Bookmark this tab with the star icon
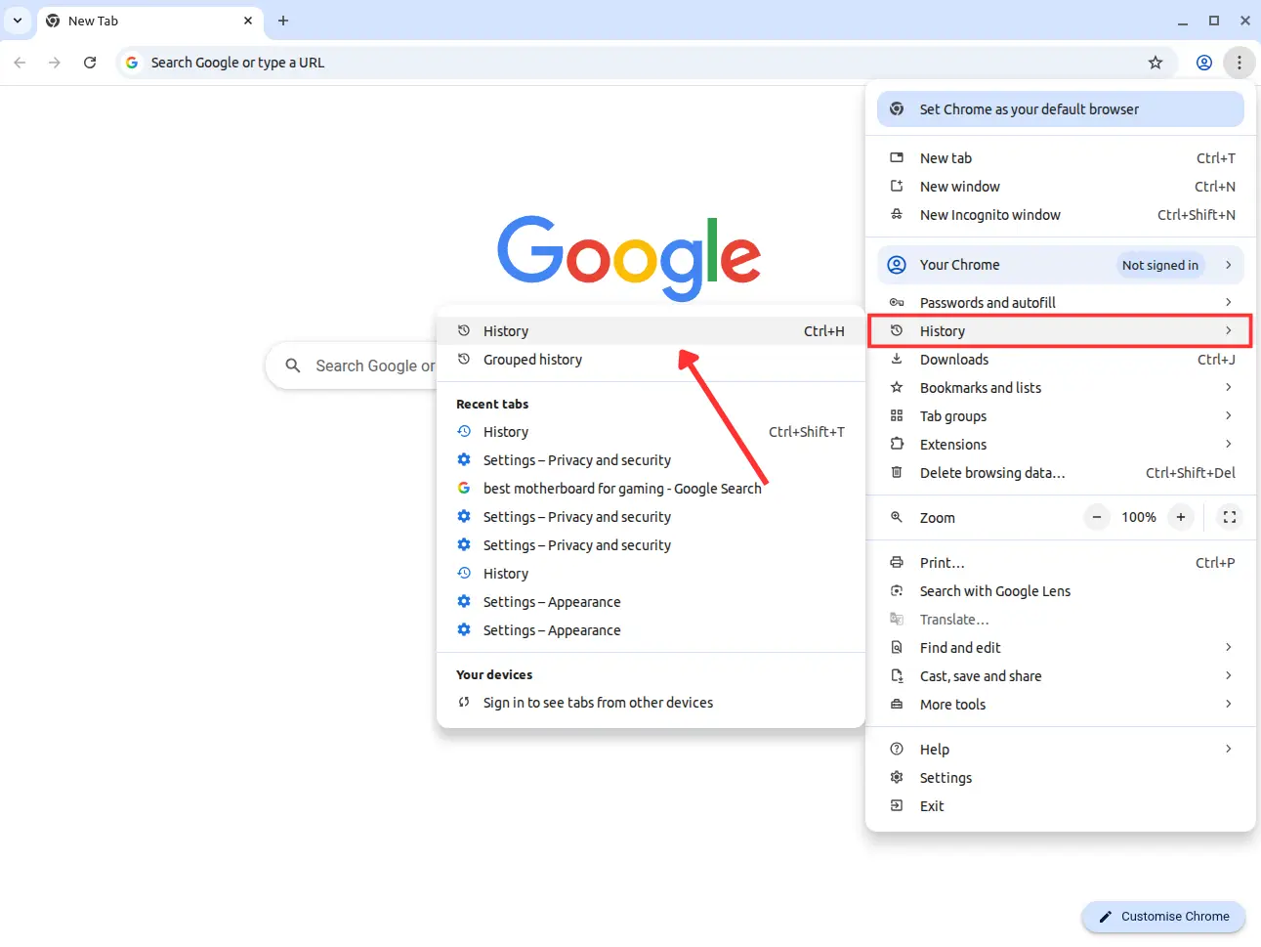Screen dimensions: 1261x947 click(1156, 63)
